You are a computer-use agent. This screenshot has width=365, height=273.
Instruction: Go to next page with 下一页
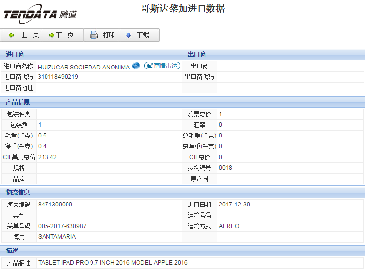point(62,35)
